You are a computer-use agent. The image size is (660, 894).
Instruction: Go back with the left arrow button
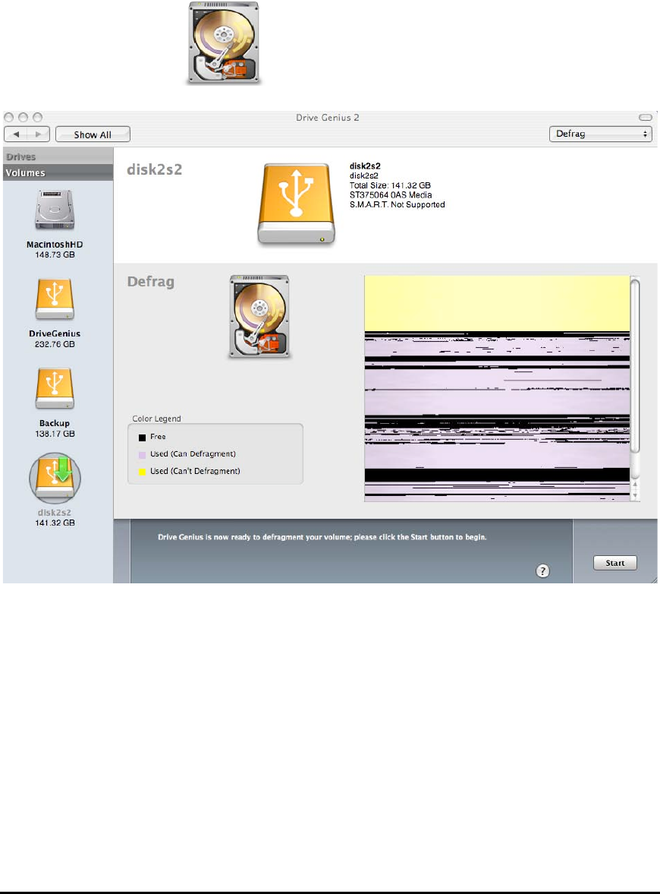[x=17, y=134]
